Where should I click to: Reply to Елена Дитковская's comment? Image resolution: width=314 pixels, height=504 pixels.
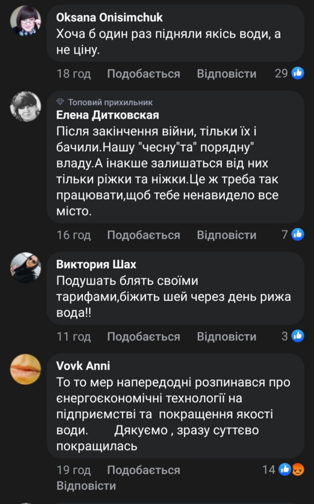click(x=227, y=235)
